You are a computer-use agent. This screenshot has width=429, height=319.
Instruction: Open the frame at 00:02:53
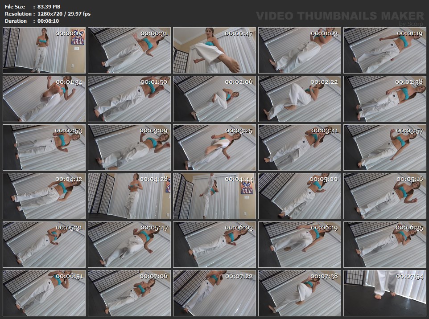click(44, 147)
